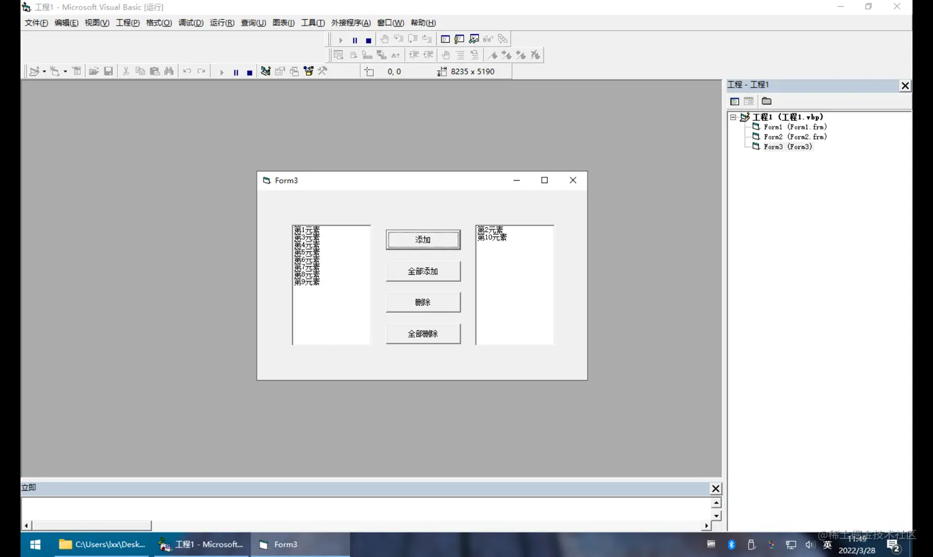Image resolution: width=933 pixels, height=557 pixels.
Task: Switch to the C:\Users\lxx\Desk... Explorer taskbar button
Action: (102, 545)
